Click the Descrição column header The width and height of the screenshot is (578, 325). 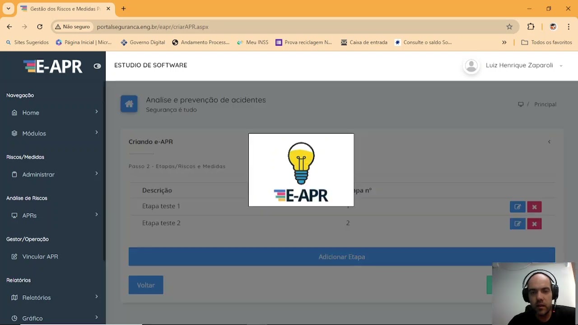(157, 190)
